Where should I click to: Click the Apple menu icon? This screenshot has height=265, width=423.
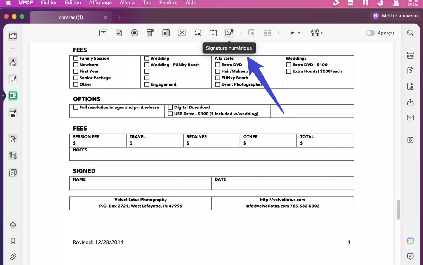pyautogui.click(x=9, y=3)
